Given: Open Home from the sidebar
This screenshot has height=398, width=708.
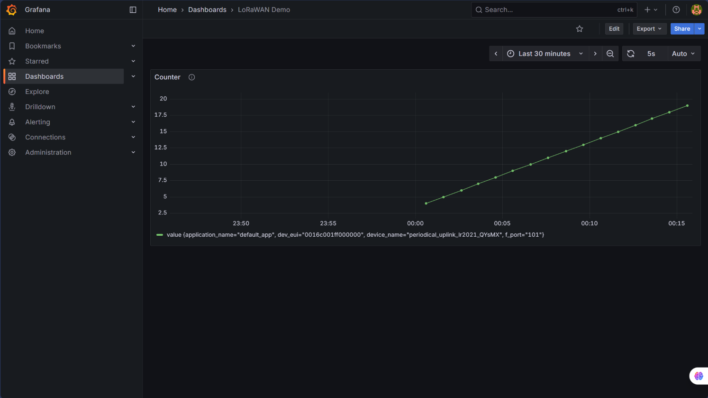Looking at the screenshot, I should pos(35,31).
